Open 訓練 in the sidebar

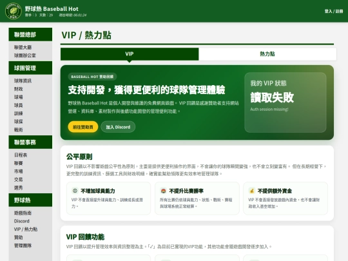coord(19,113)
